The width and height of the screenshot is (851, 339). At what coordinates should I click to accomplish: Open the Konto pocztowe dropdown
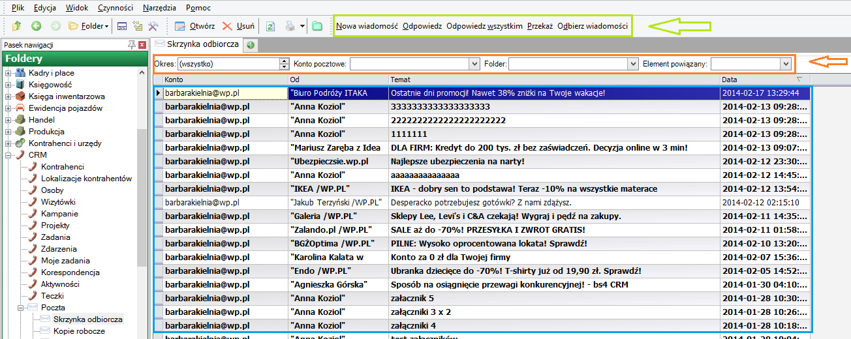click(x=474, y=64)
